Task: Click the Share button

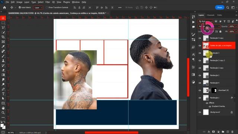Action: (220, 7)
